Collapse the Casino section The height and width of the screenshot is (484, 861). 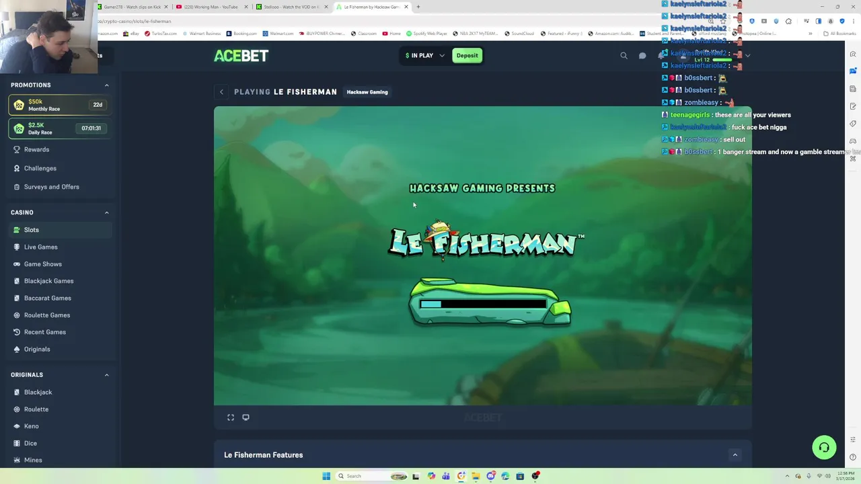[106, 212]
